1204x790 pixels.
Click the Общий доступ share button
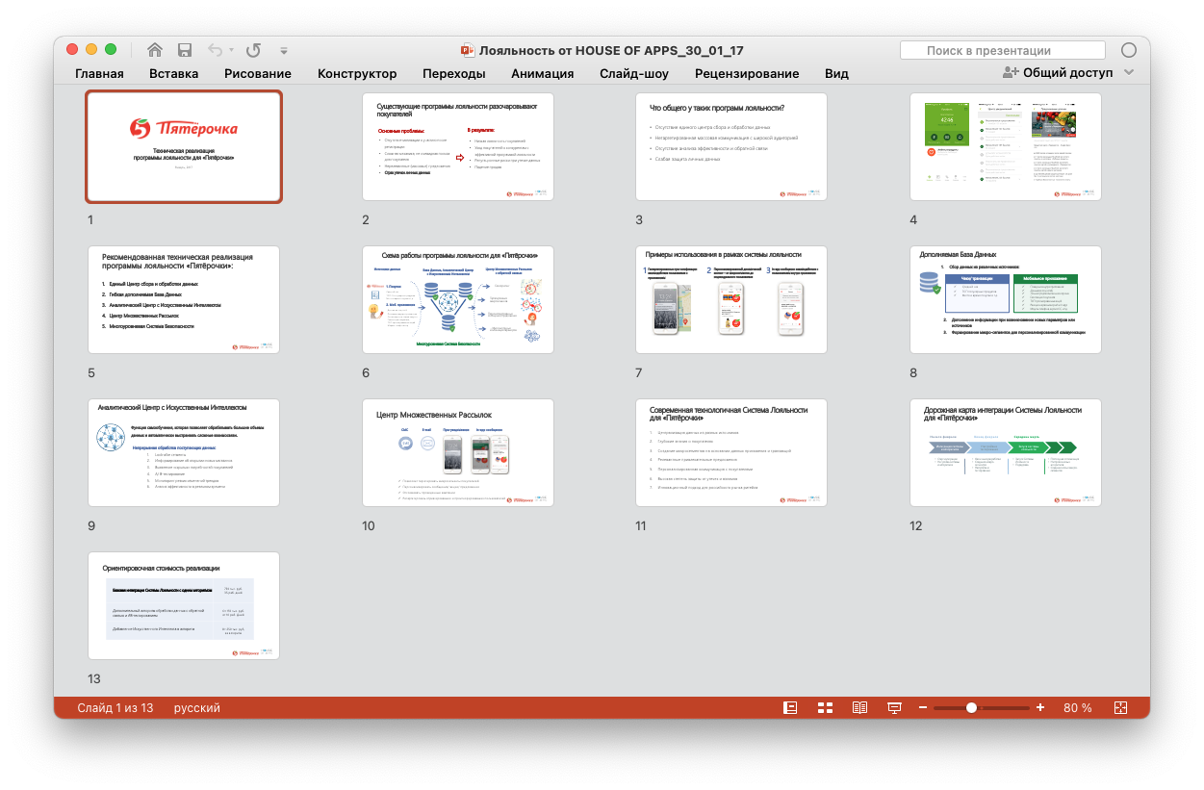point(1057,73)
